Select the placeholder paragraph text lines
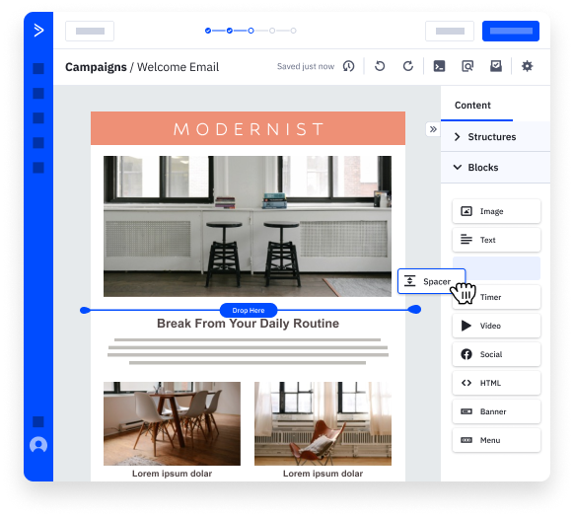 (x=248, y=351)
